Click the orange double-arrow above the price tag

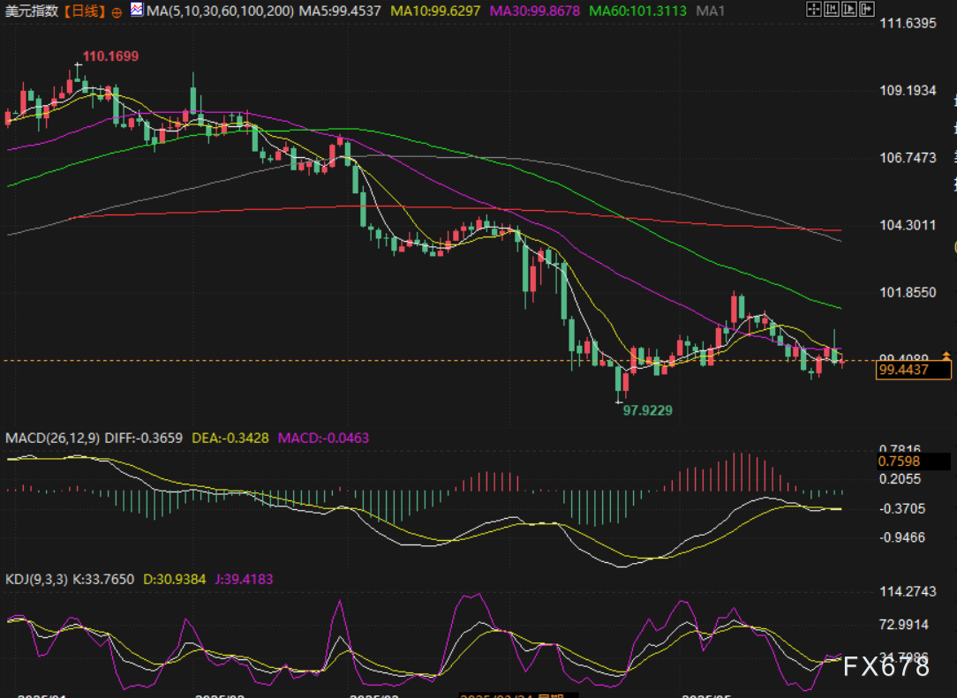click(x=946, y=356)
